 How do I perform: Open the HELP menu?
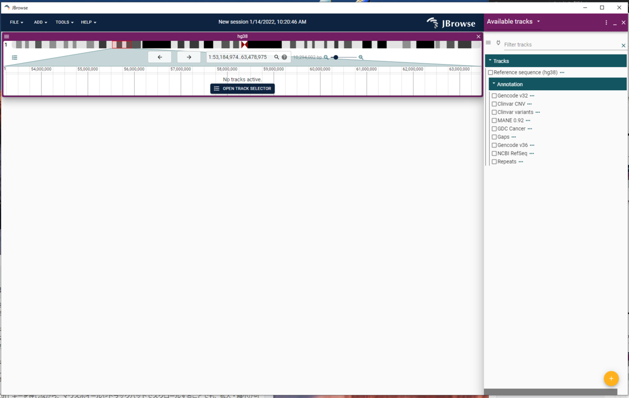coord(89,23)
